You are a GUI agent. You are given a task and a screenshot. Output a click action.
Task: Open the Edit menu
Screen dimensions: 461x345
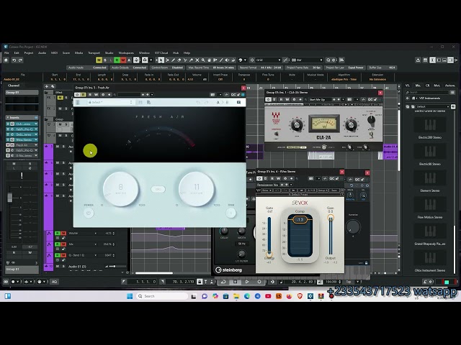click(17, 52)
